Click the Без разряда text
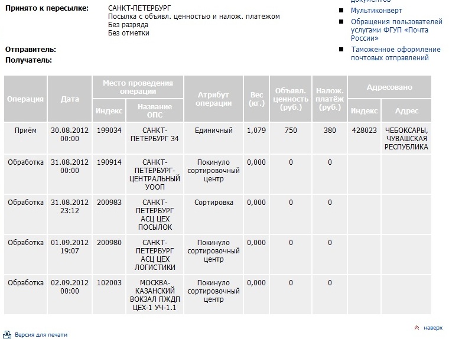The image size is (449, 339). [x=128, y=25]
